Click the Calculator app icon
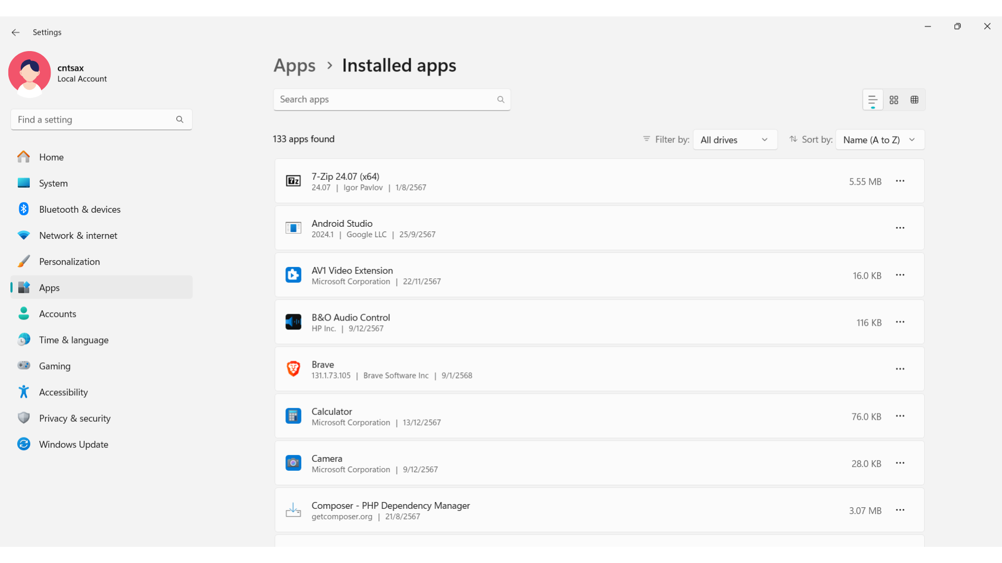 [x=293, y=416]
